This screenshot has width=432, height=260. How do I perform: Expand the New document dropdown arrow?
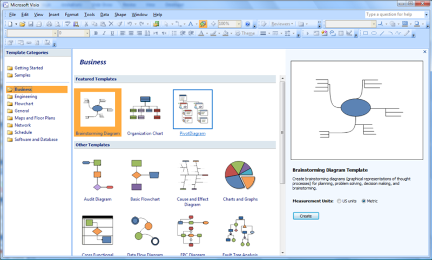click(x=16, y=24)
